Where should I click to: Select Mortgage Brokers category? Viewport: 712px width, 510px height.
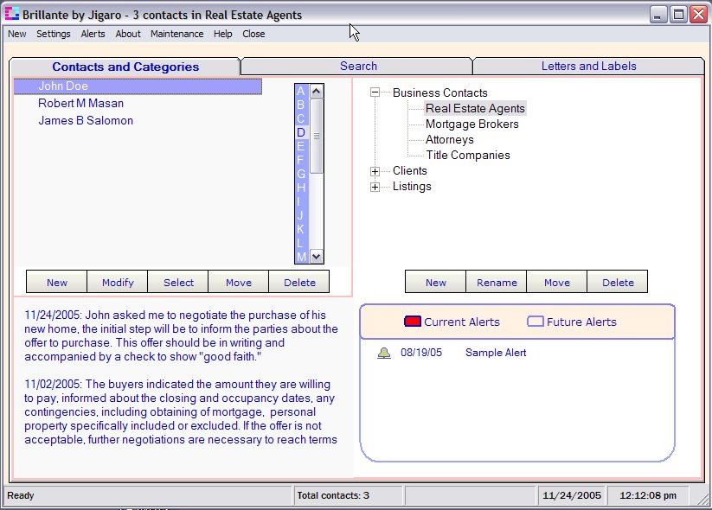pyautogui.click(x=471, y=124)
